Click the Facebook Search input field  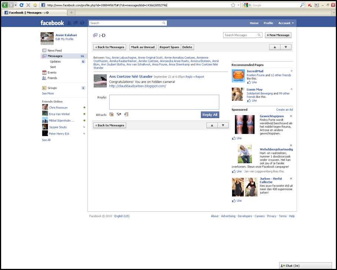125,23
